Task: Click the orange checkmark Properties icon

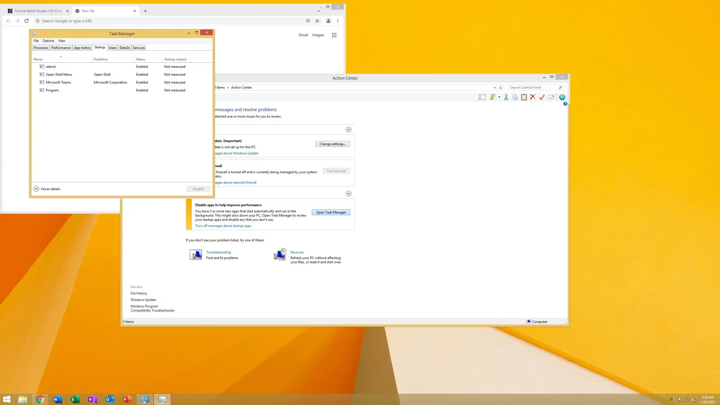Action: [542, 97]
